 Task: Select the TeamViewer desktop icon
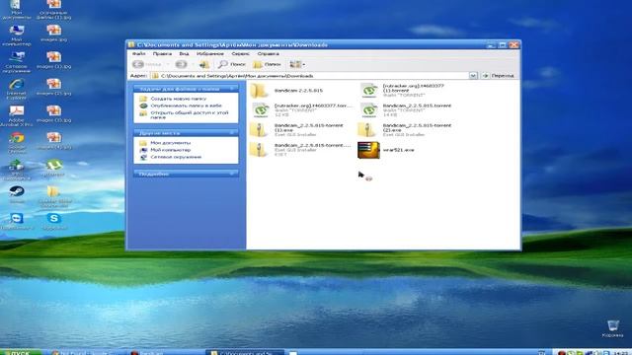[17, 221]
